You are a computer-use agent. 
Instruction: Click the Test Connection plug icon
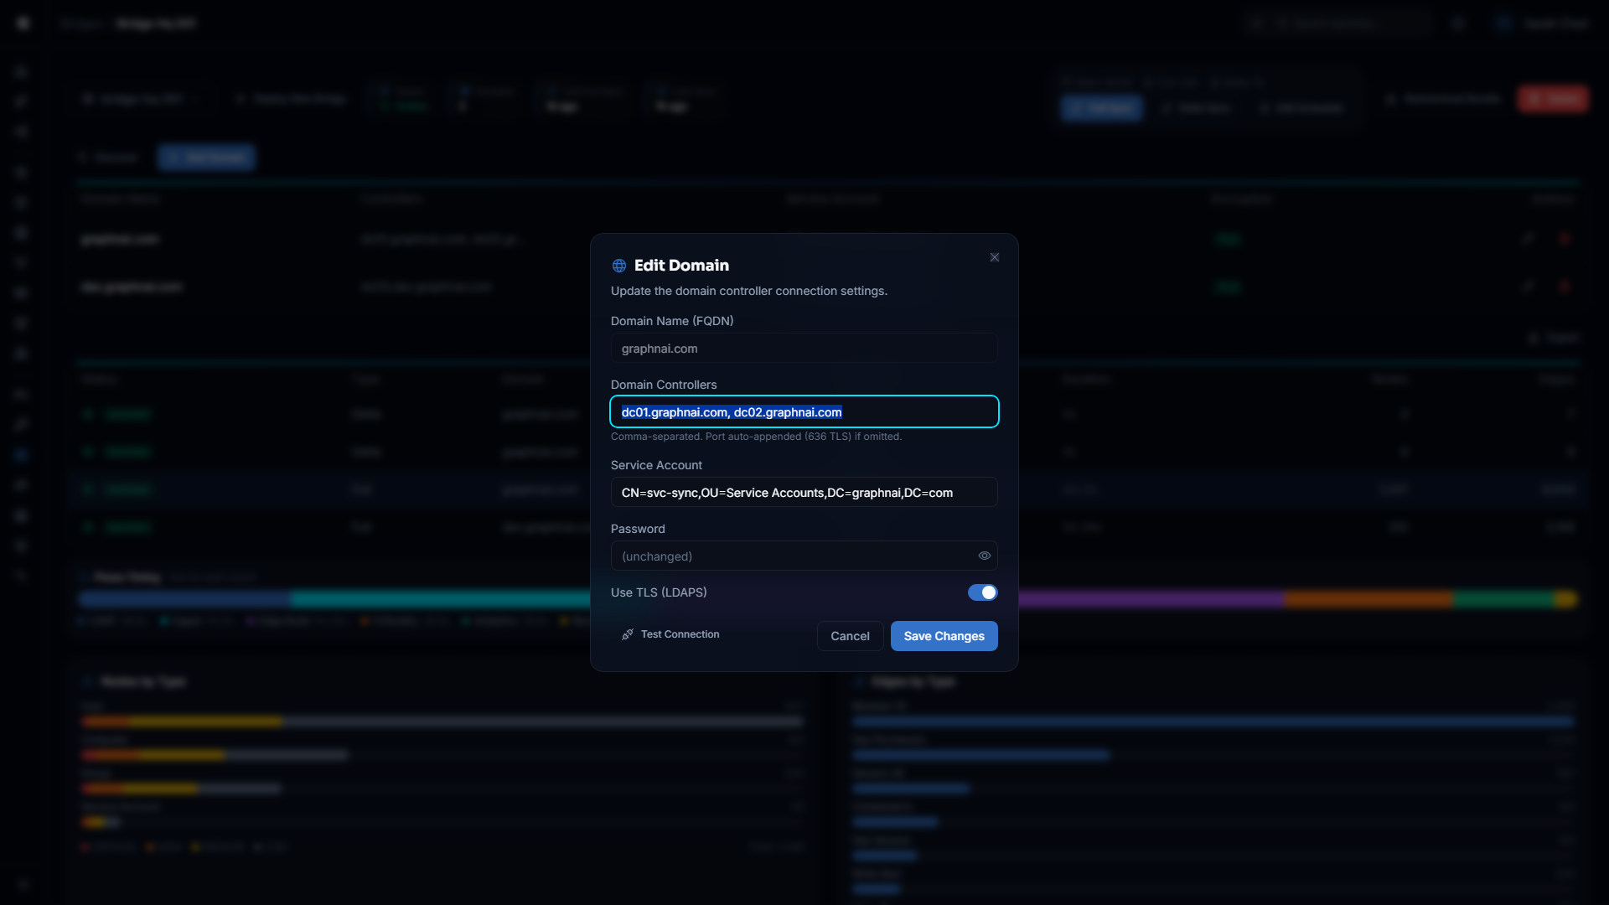point(628,634)
